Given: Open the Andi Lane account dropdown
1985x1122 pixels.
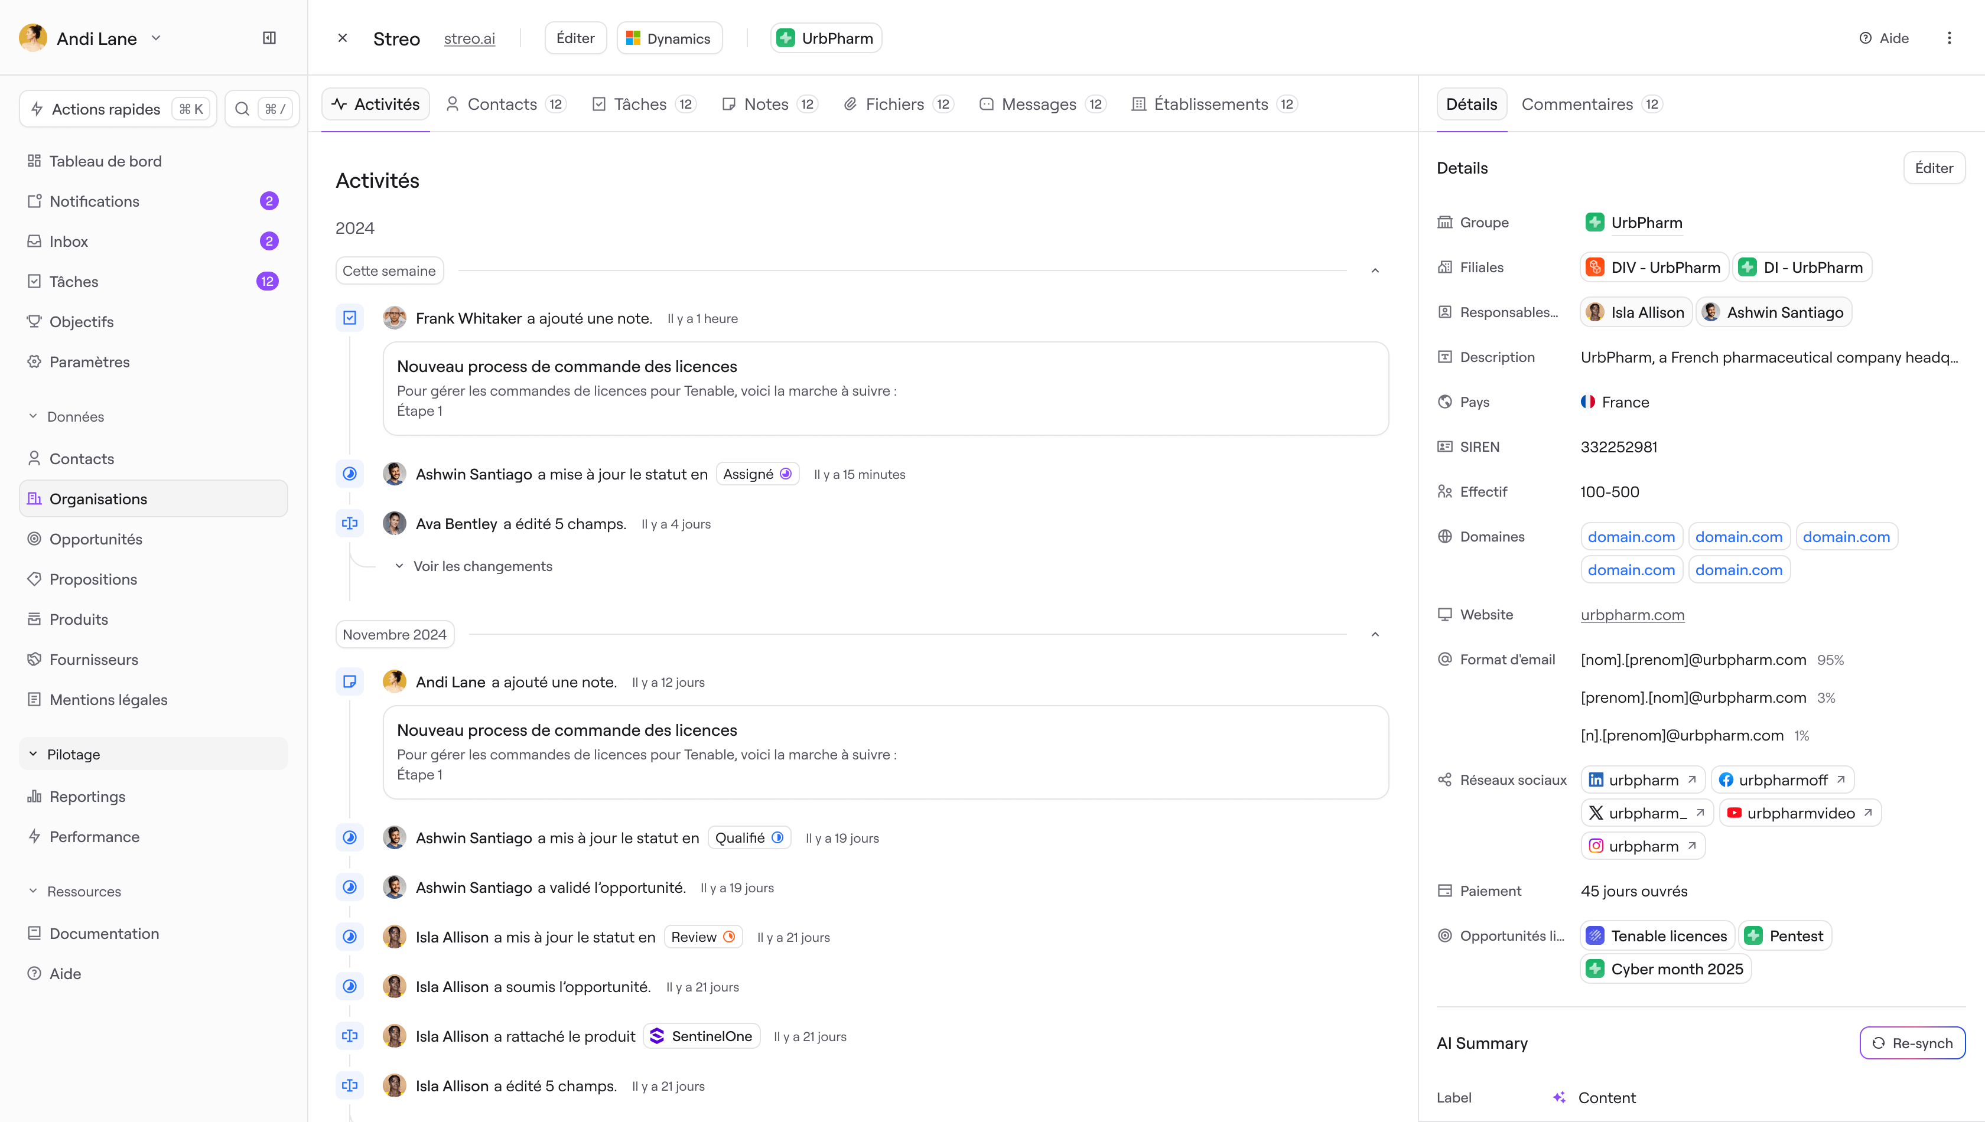Looking at the screenshot, I should point(157,38).
